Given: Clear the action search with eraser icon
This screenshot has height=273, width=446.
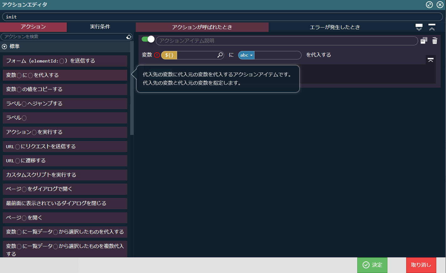Looking at the screenshot, I should [129, 37].
